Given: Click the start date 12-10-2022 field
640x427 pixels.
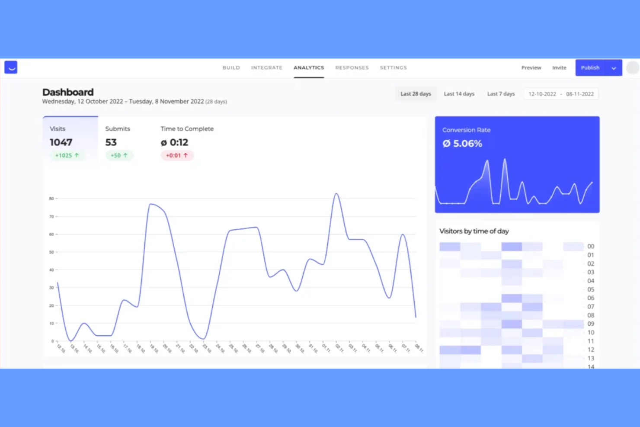Looking at the screenshot, I should point(542,94).
